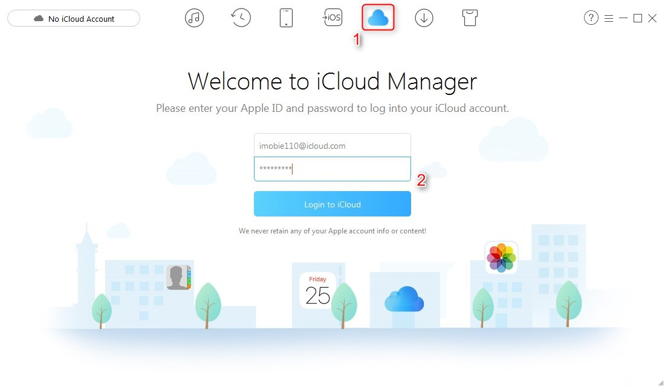Click the password input field
Screen dimensions: 665x387
point(332,169)
